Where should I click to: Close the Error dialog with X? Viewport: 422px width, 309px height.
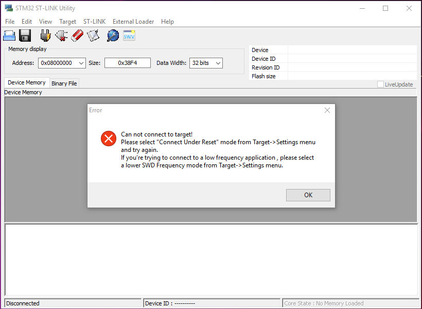click(x=327, y=110)
